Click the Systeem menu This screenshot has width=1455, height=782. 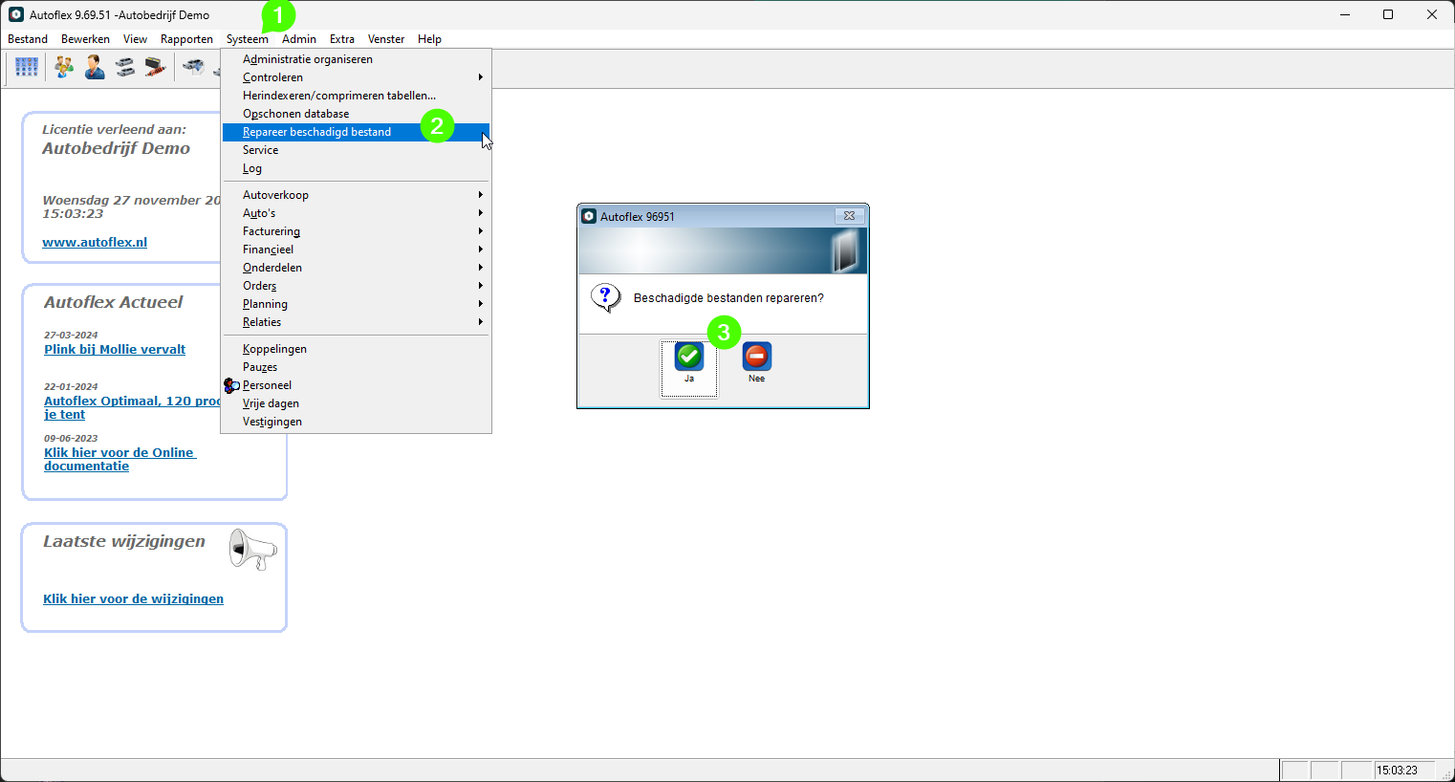coord(248,39)
